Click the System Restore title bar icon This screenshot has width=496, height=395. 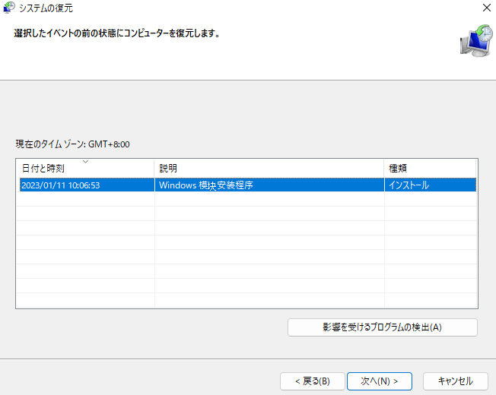coord(9,8)
